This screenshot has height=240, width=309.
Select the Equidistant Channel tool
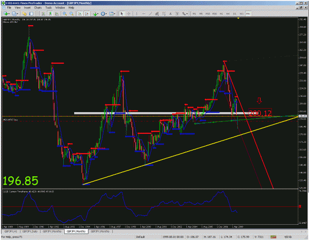tap(157, 14)
